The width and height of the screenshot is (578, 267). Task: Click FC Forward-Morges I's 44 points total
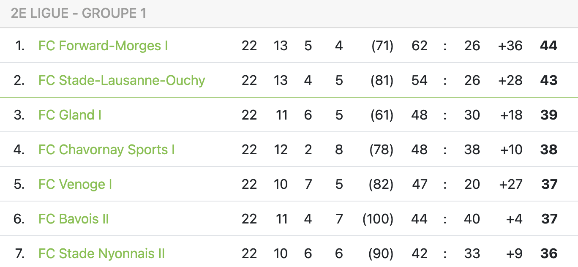click(x=549, y=46)
